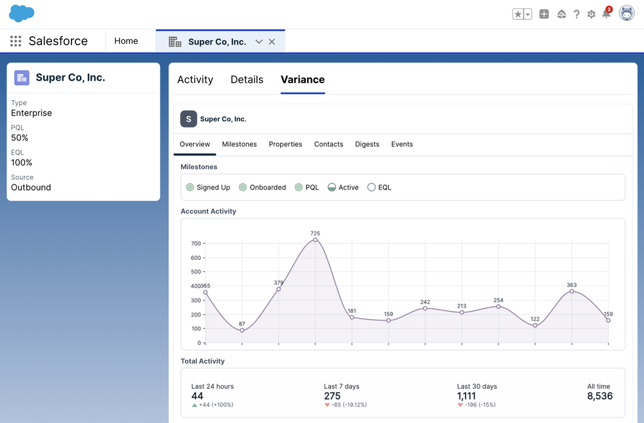Open the favorites list dropdown arrow

[528, 14]
